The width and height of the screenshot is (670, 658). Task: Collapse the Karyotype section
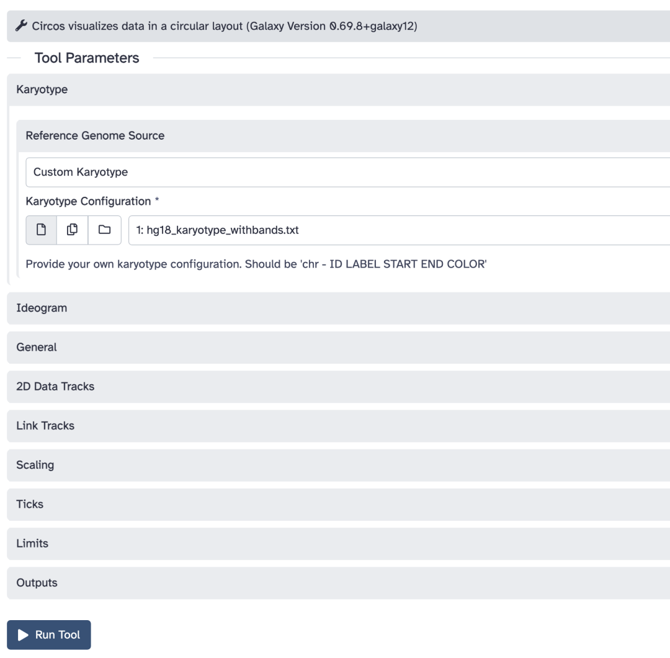point(339,90)
